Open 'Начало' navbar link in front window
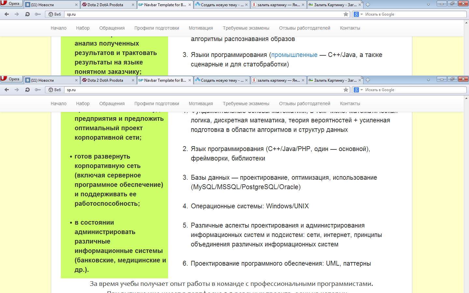This screenshot has width=469, height=293. pos(59,104)
